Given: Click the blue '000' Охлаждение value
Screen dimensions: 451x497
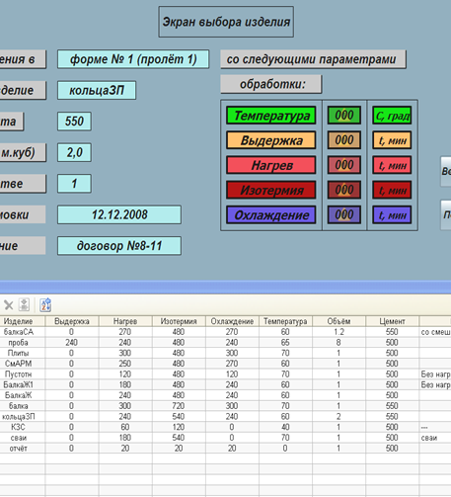Looking at the screenshot, I should (344, 215).
